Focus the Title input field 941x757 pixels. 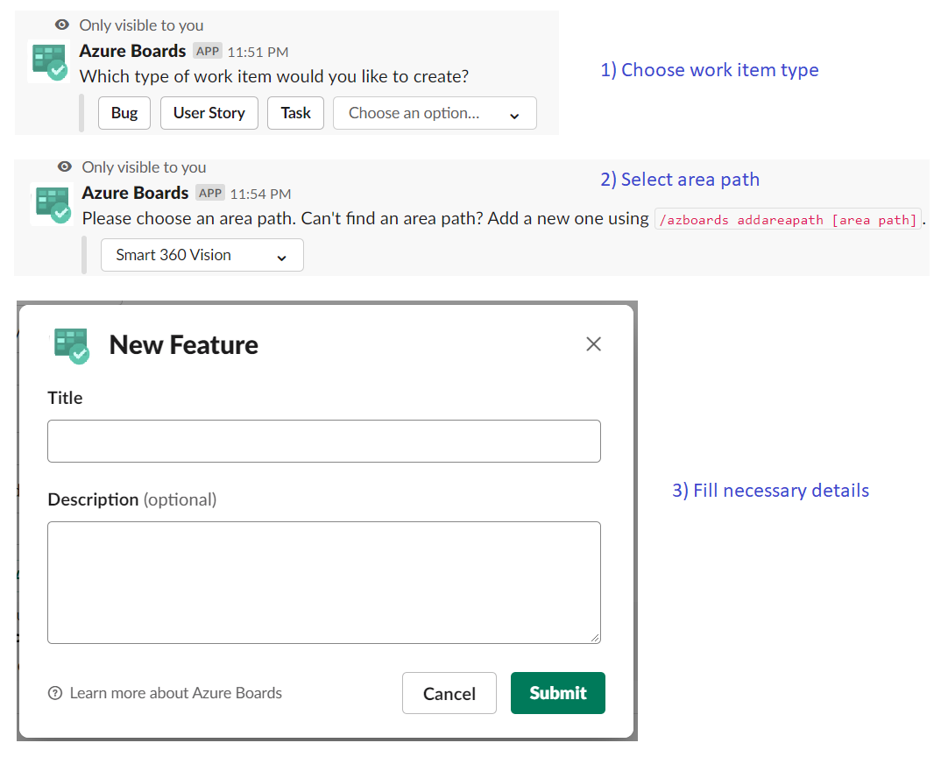[x=323, y=441]
